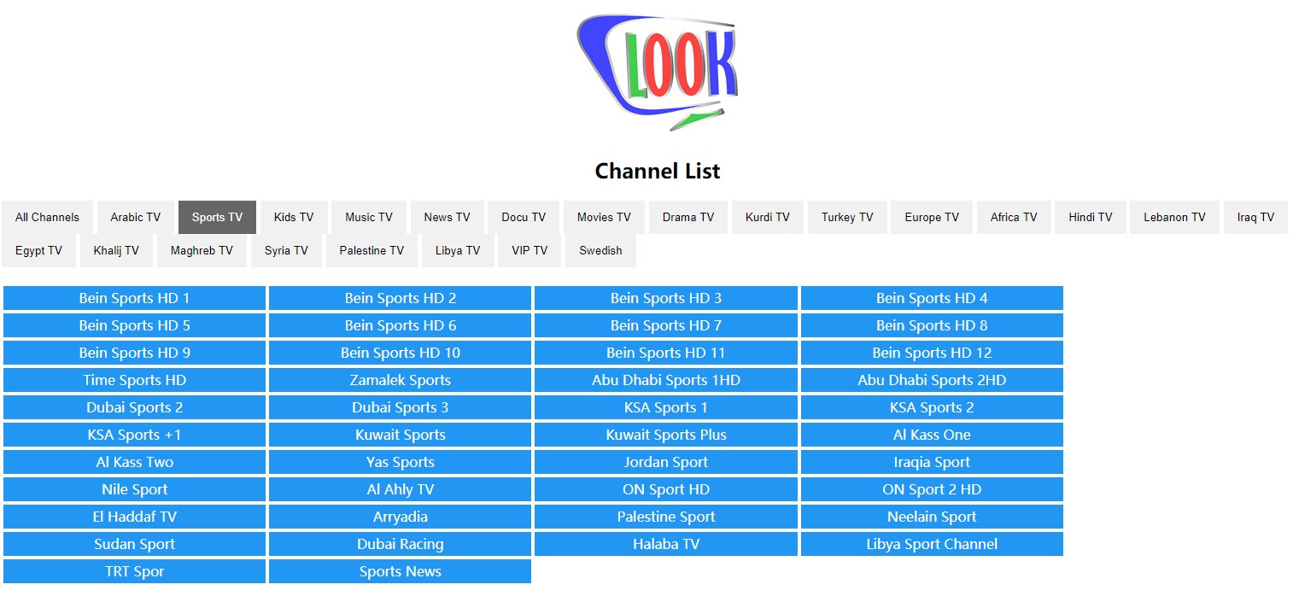Open Arryadia channel

[x=400, y=517]
